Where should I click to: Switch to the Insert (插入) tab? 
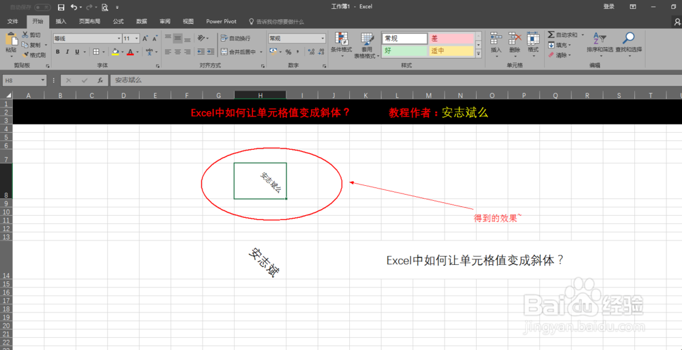[61, 21]
